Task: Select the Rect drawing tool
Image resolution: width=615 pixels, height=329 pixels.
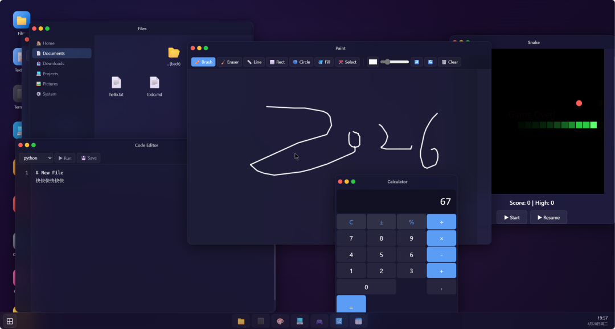Action: [277, 62]
